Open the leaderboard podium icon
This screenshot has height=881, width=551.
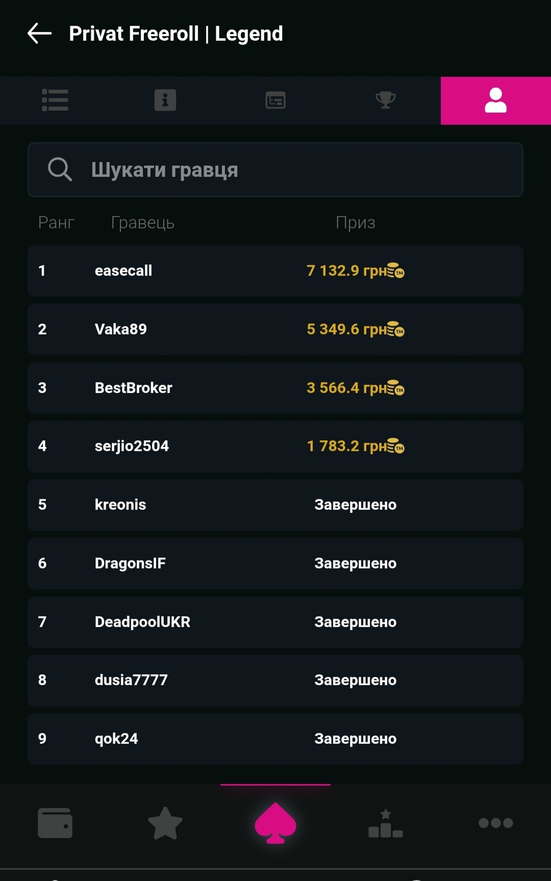pyautogui.click(x=386, y=823)
